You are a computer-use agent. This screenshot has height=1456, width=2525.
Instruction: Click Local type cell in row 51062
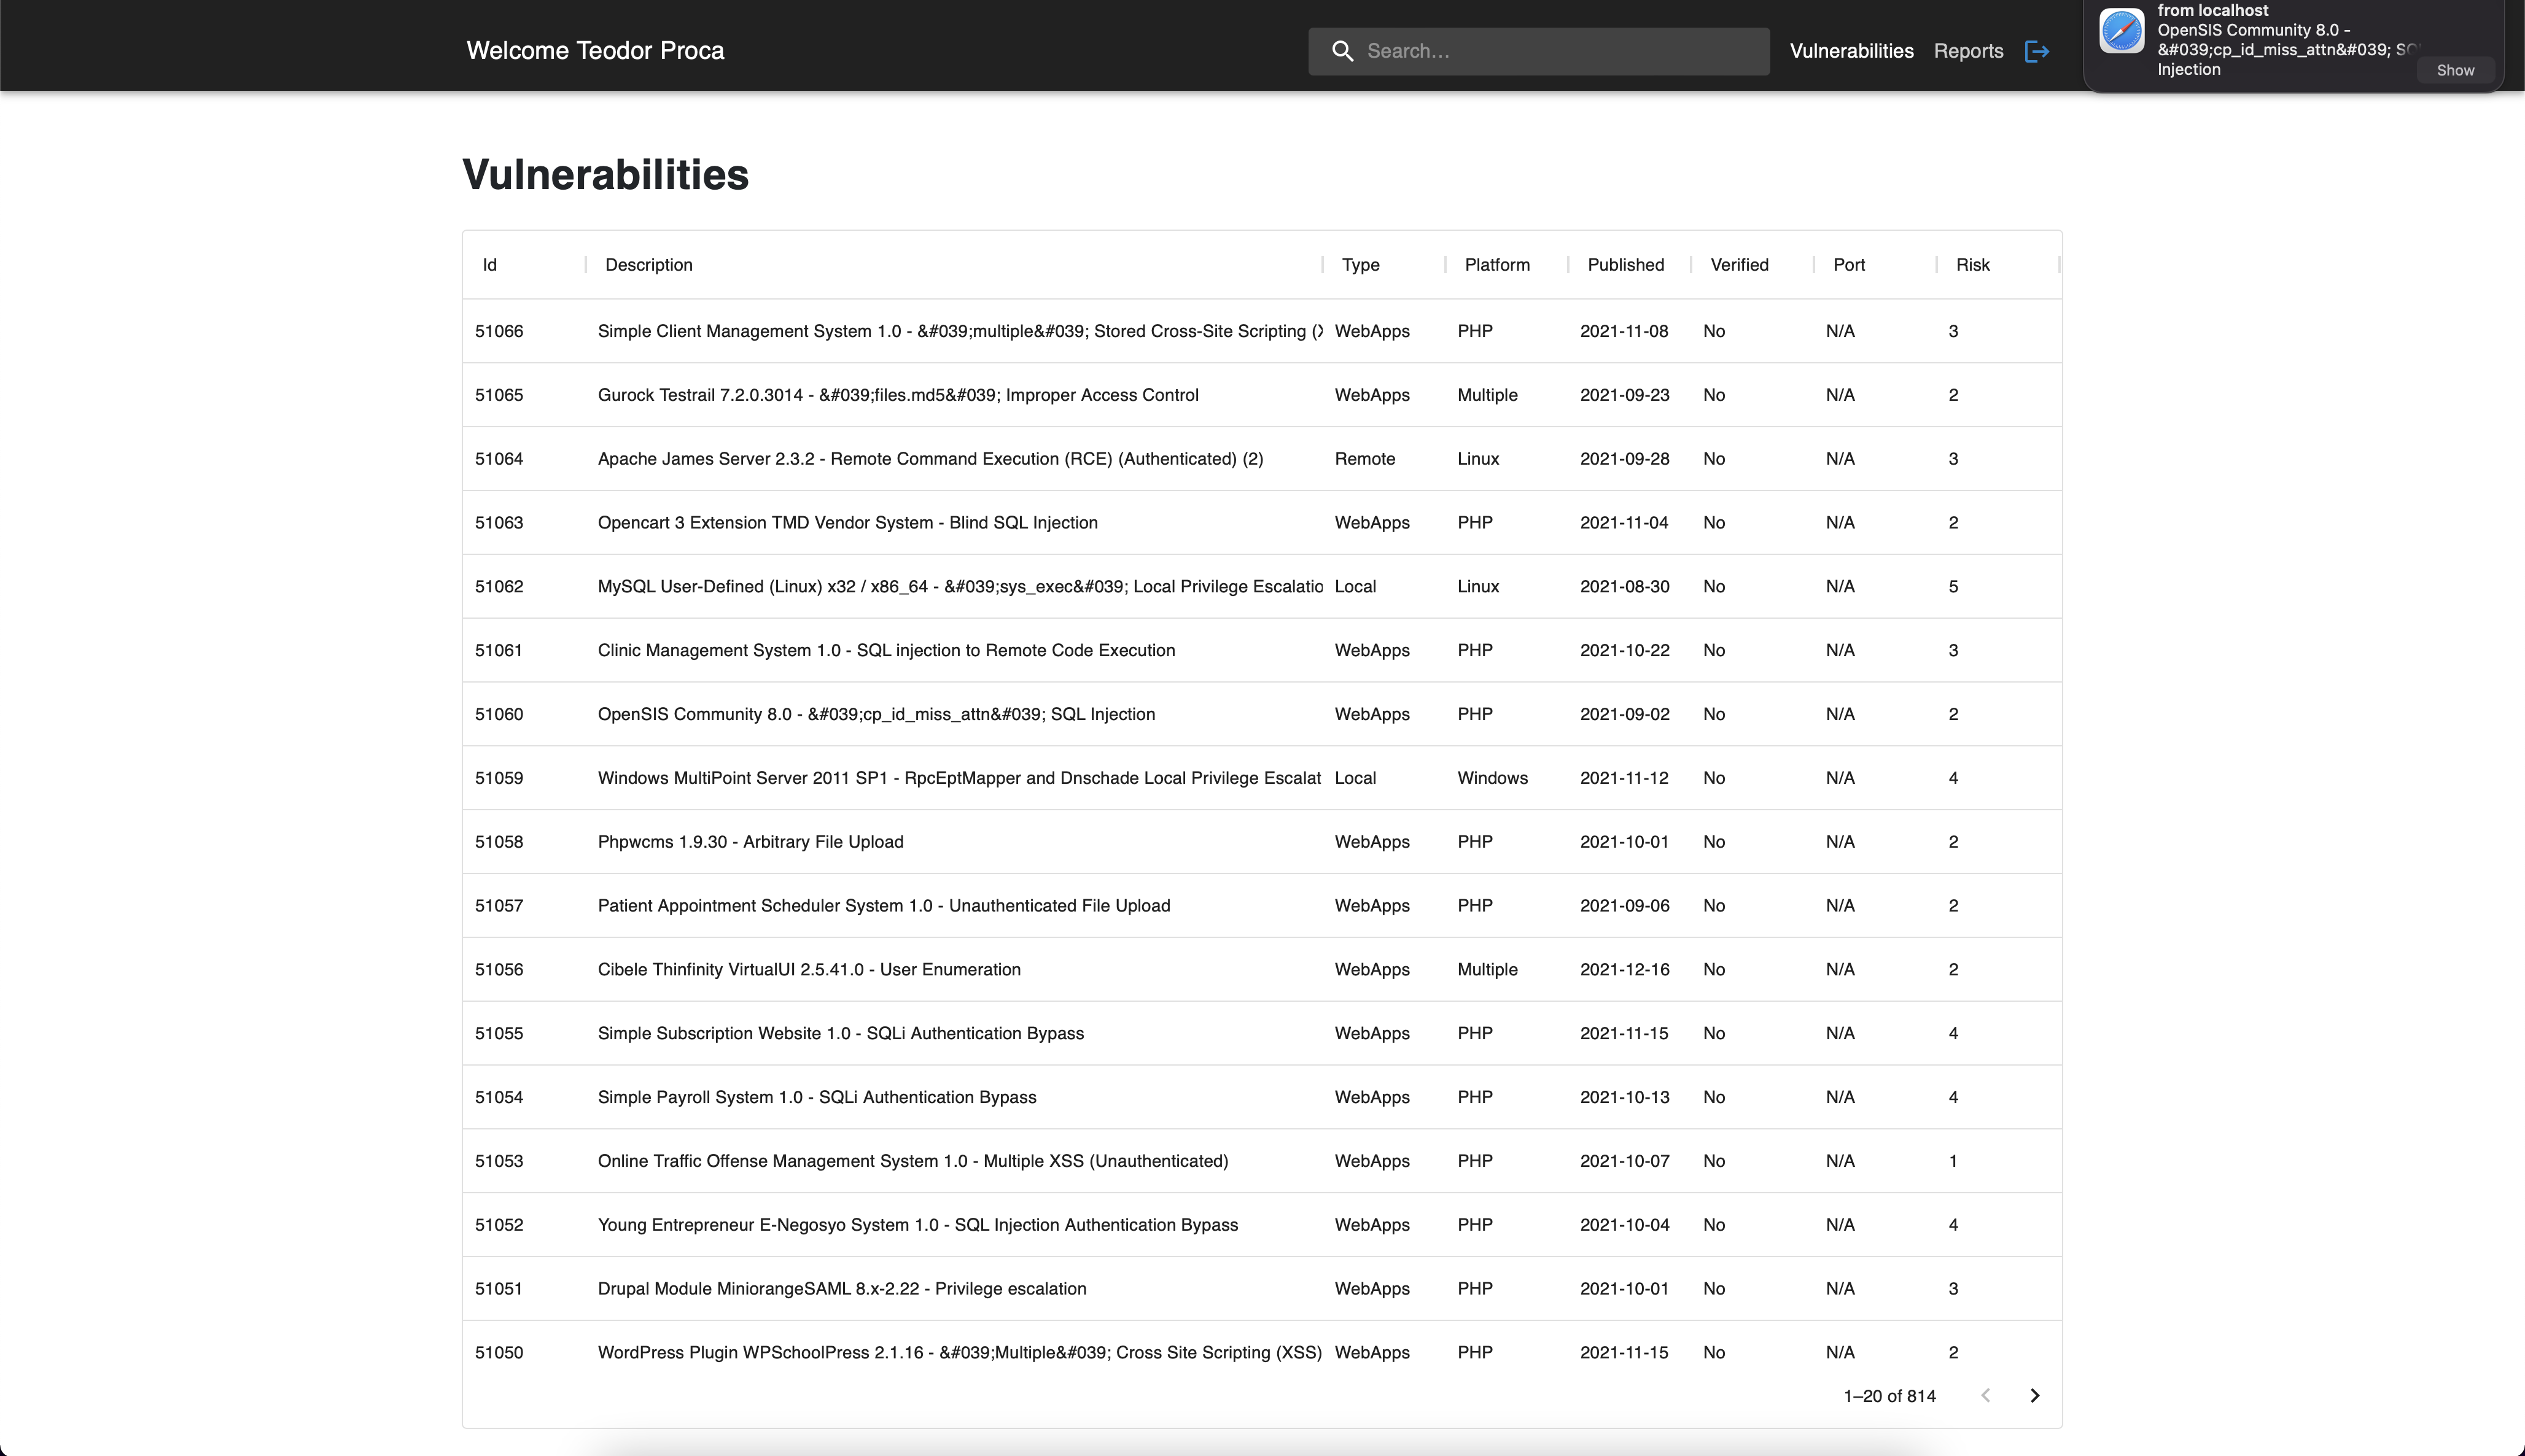coord(1356,587)
